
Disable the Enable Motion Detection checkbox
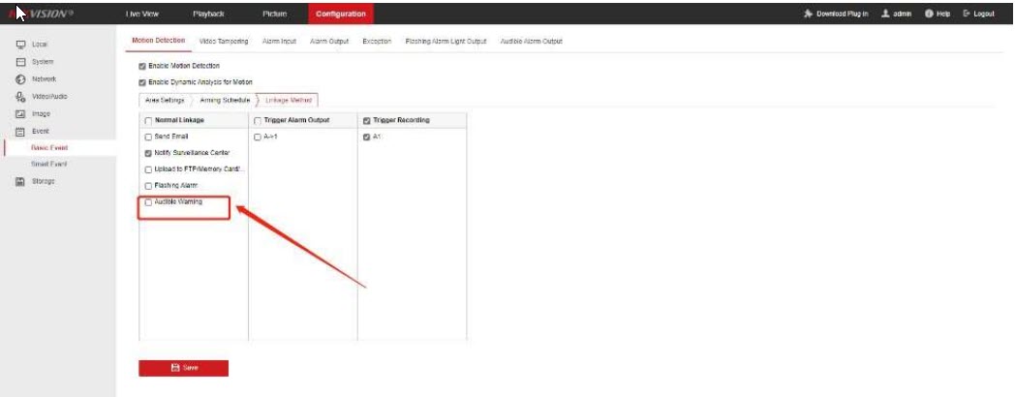click(142, 66)
